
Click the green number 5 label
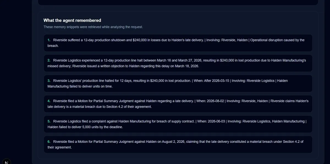[x=49, y=121]
